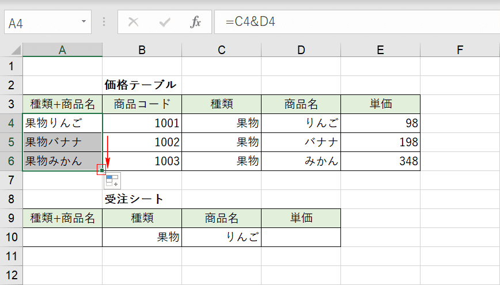Click the 商品名 header in row 9
This screenshot has height=285, width=500.
222,218
